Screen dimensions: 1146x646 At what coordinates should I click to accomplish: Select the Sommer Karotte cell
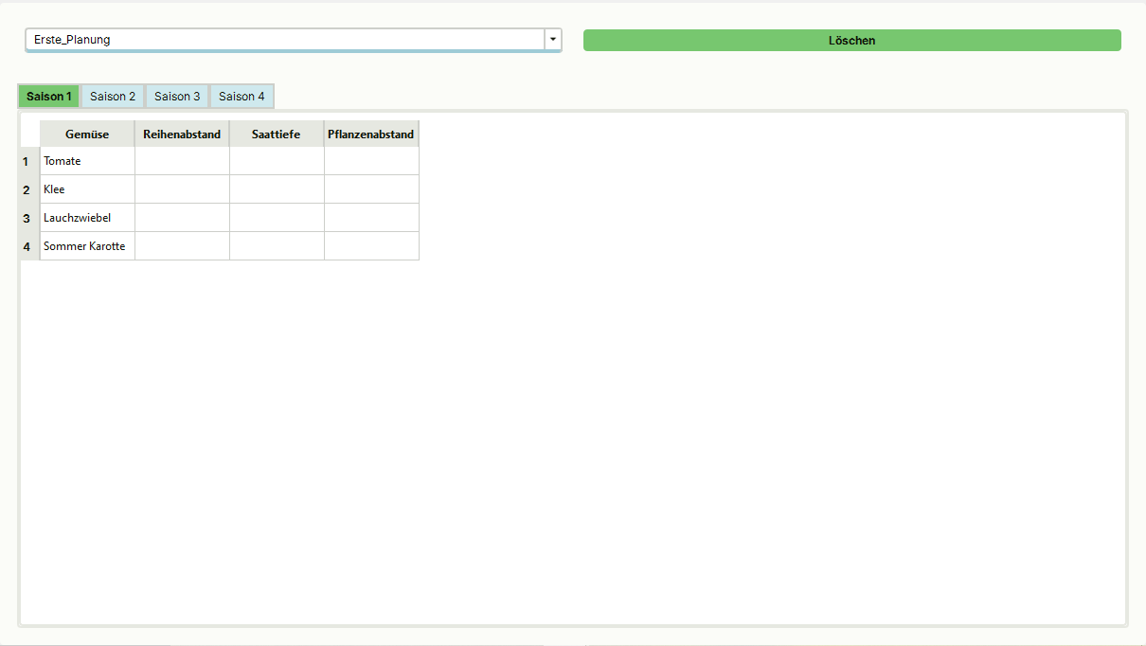coord(87,246)
